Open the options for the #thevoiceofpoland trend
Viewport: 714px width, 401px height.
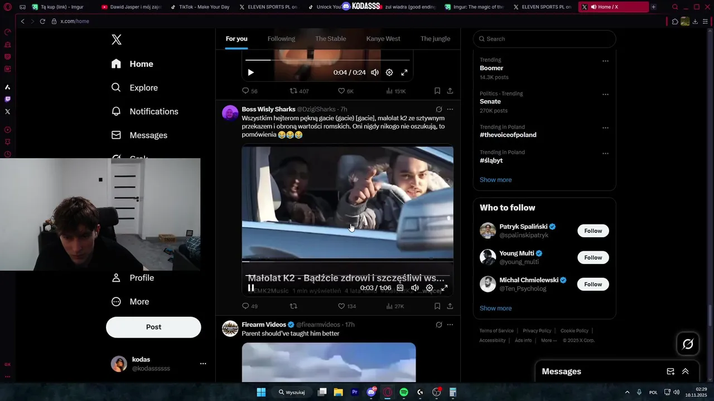pyautogui.click(x=605, y=128)
